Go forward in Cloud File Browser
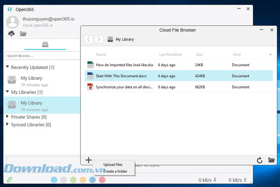This screenshot has width=280, height=187. click(98, 39)
